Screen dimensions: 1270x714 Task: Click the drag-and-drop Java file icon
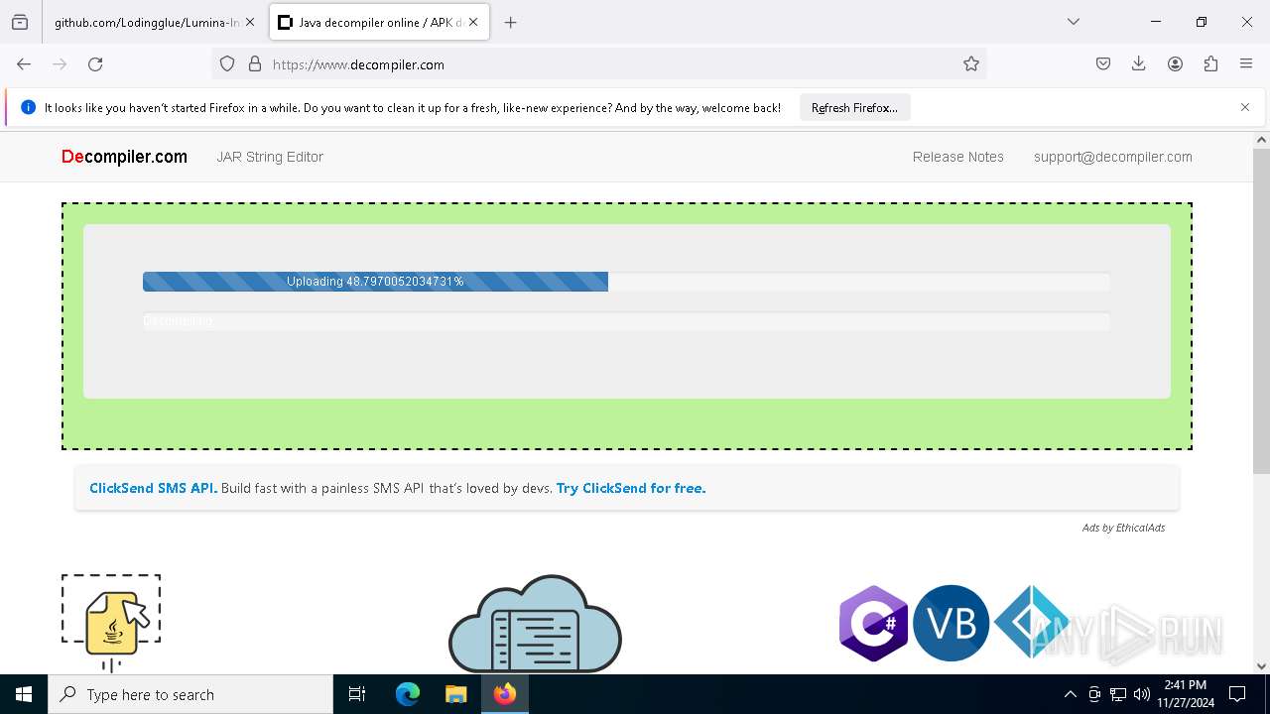tap(111, 623)
